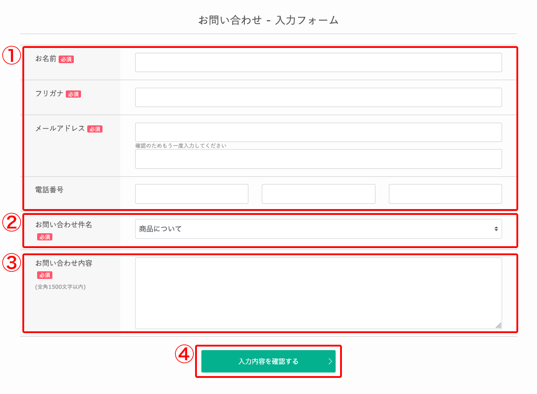
Task: Click the up-down arrows on the 商品について select
Action: pos(496,229)
